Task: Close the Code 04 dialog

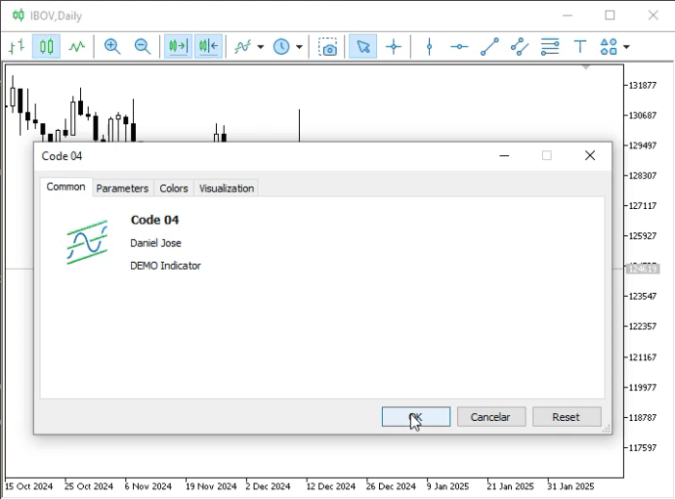Action: tap(590, 155)
